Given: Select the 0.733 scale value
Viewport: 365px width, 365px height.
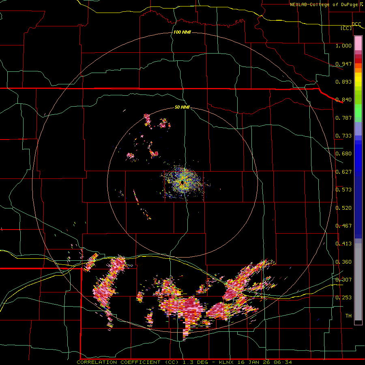Looking at the screenshot, I should [x=344, y=136].
